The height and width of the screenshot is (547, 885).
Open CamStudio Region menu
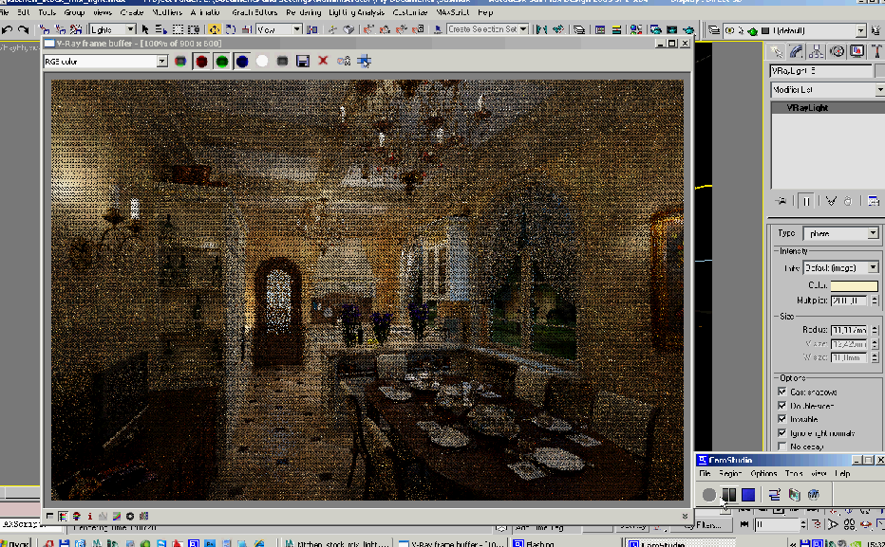tap(729, 474)
